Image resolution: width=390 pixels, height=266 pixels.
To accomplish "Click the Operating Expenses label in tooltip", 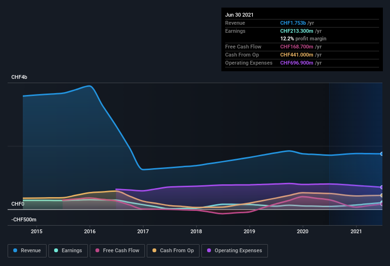I will [249, 63].
